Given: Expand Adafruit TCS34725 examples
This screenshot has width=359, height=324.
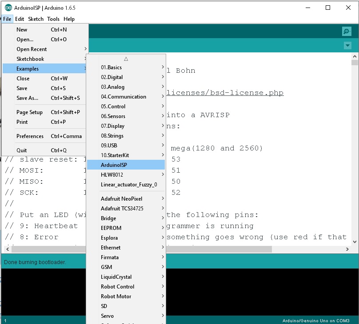Looking at the screenshot, I should pos(126,209).
